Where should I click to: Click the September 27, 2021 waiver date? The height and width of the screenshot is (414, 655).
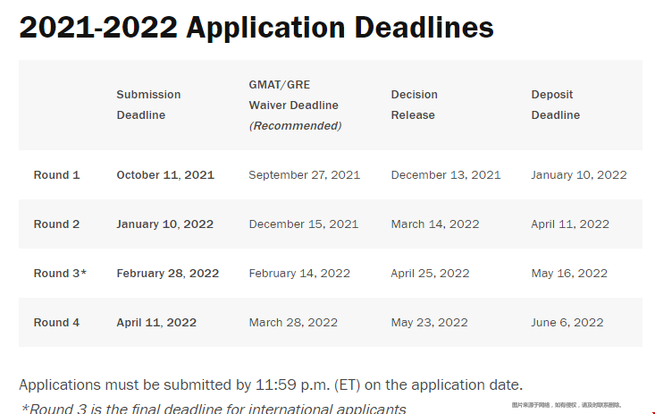[305, 175]
